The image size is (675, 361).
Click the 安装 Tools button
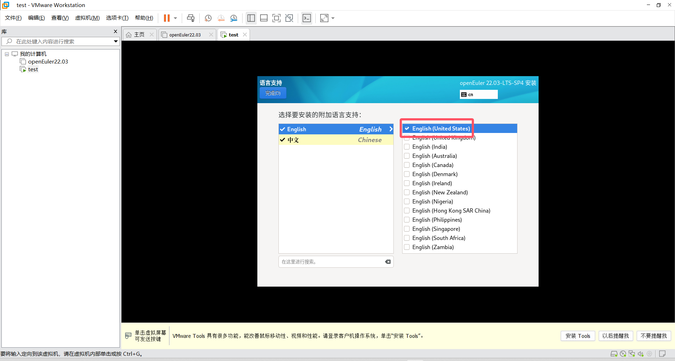(x=578, y=336)
